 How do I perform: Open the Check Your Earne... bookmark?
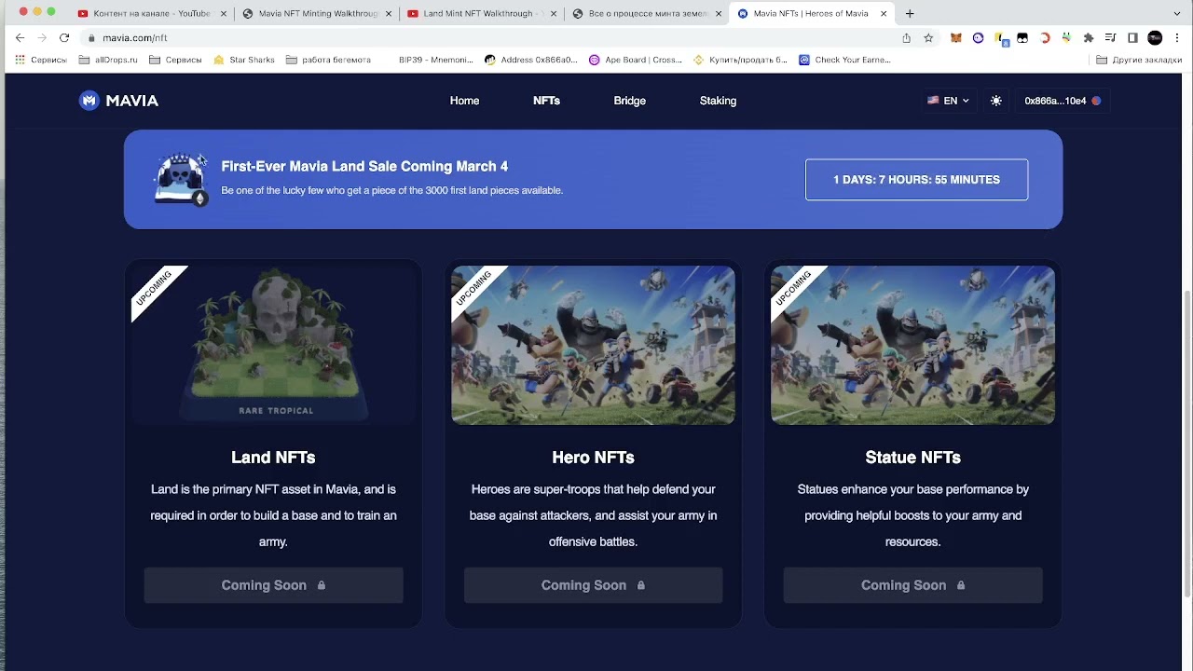pos(844,60)
